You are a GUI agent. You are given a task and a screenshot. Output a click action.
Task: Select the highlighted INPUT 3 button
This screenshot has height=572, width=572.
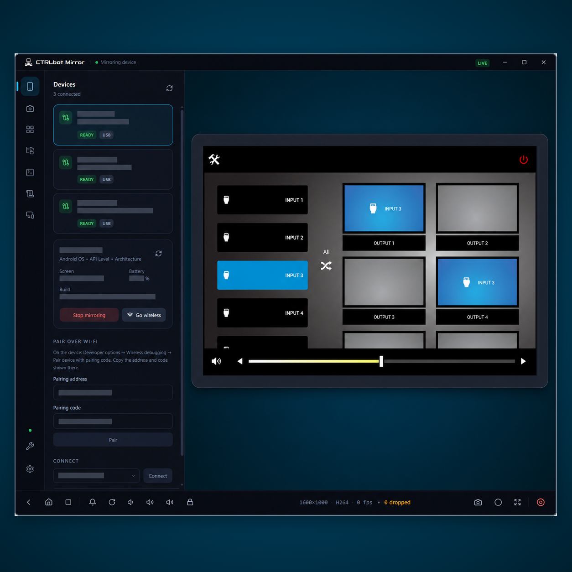pyautogui.click(x=262, y=275)
